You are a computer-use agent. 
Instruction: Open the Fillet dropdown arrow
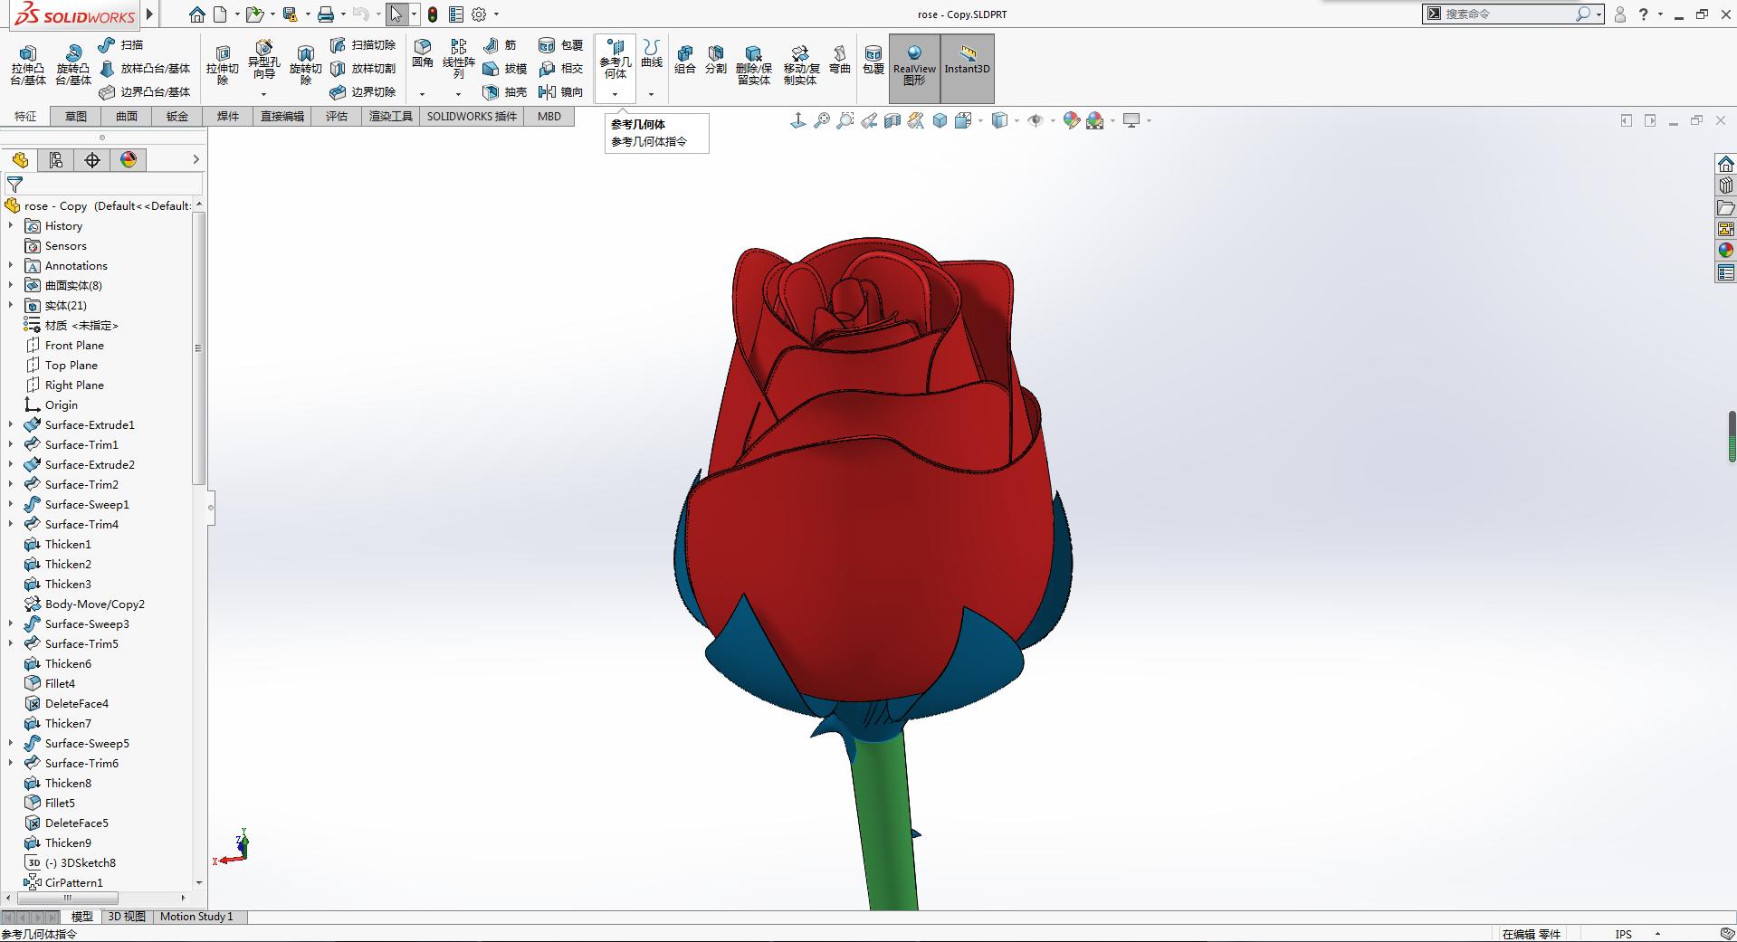(x=422, y=94)
